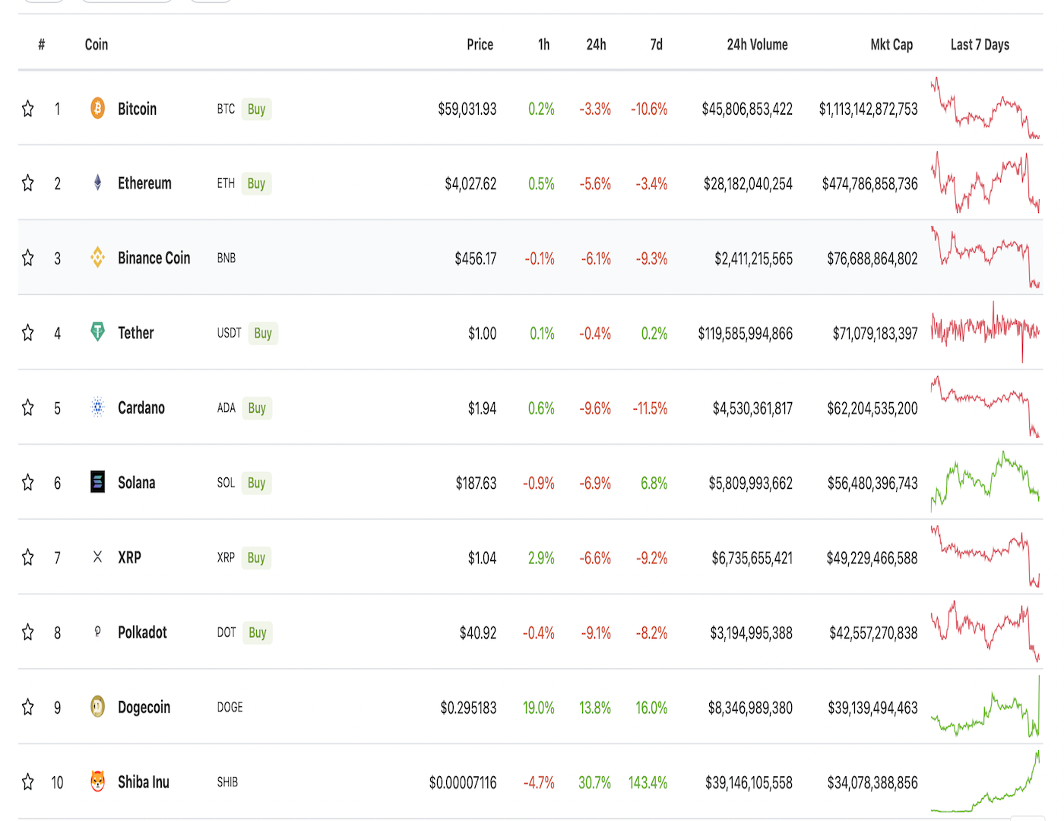Screen dimensions: 1064x821
Task: Click the Buy button for Ethereum
Action: coord(256,183)
